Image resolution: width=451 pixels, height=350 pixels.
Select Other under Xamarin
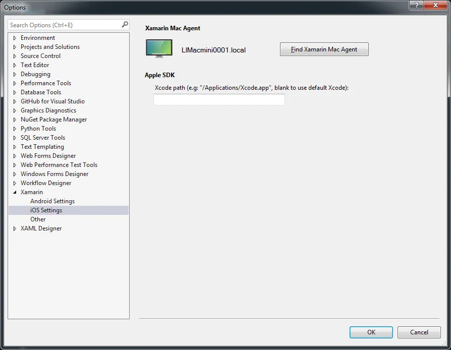[x=38, y=219]
